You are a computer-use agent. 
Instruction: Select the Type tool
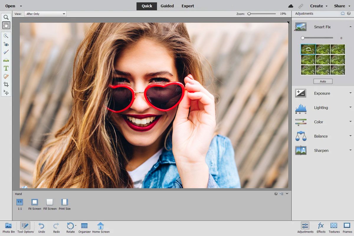[6, 68]
